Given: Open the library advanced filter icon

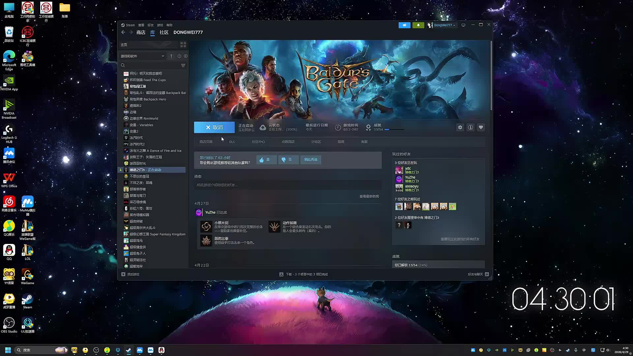Looking at the screenshot, I should click(x=183, y=65).
